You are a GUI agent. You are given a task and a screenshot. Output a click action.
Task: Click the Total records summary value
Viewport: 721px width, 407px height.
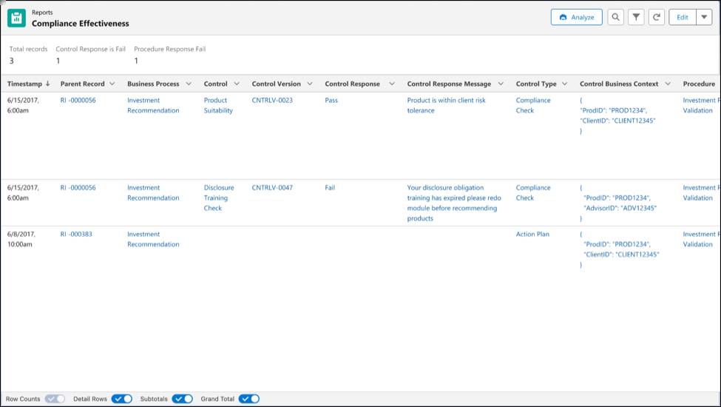tap(12, 61)
